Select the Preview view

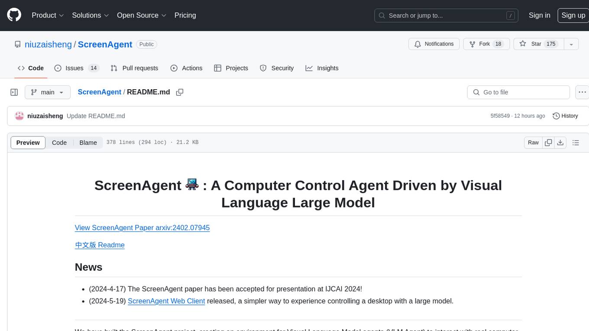click(x=28, y=143)
